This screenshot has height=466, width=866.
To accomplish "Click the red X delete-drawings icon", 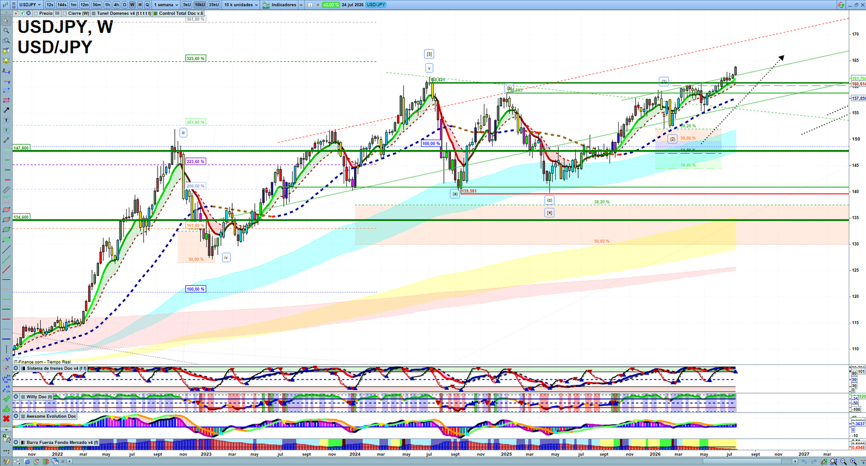I will click(6, 419).
